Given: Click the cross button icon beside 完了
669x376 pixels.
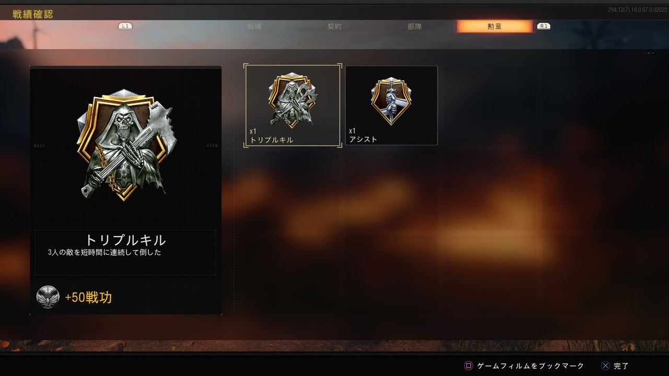Looking at the screenshot, I should (x=605, y=366).
